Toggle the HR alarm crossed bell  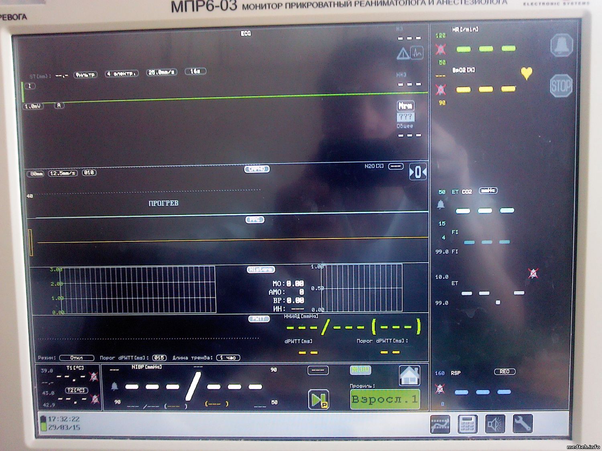tap(441, 49)
